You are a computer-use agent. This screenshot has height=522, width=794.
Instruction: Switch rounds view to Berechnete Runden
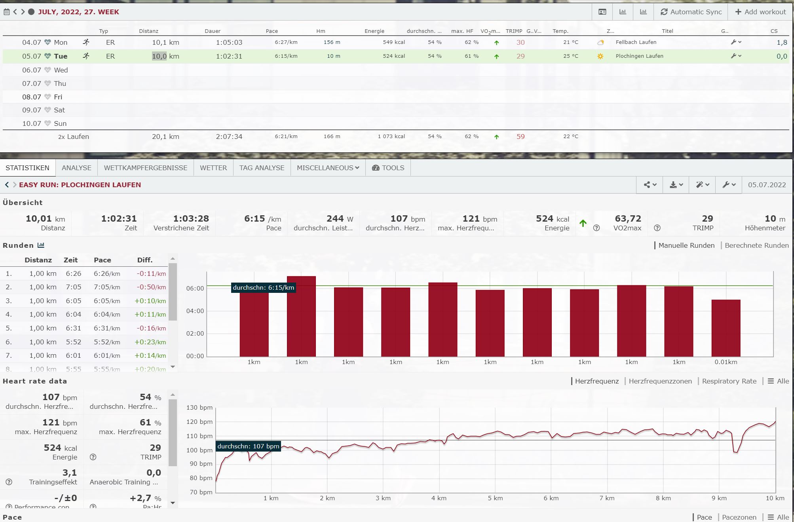[x=756, y=245]
